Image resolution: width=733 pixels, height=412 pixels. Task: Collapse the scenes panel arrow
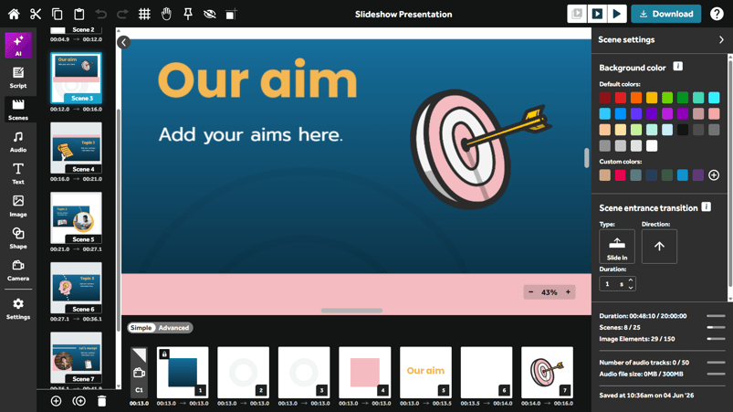tap(123, 43)
